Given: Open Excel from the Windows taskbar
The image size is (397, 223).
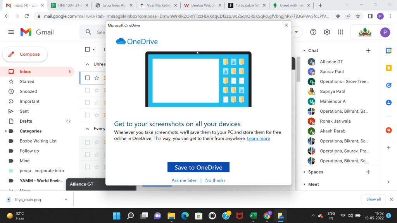Looking at the screenshot, I should 253,216.
